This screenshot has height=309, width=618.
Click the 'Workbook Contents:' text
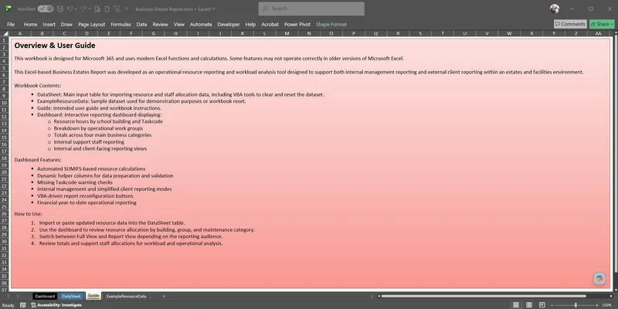pyautogui.click(x=38, y=86)
